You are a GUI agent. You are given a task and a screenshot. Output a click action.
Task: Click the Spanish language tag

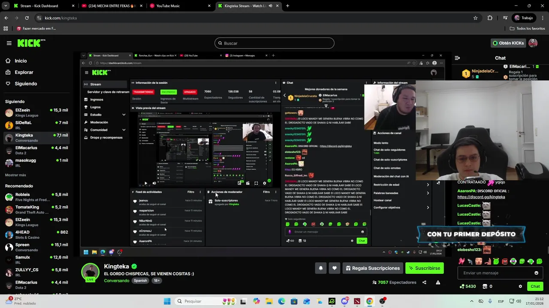(140, 281)
